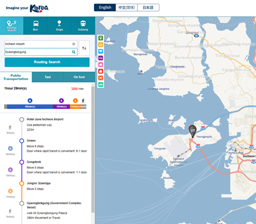Toggle the green location pin map layer

pyautogui.click(x=101, y=38)
